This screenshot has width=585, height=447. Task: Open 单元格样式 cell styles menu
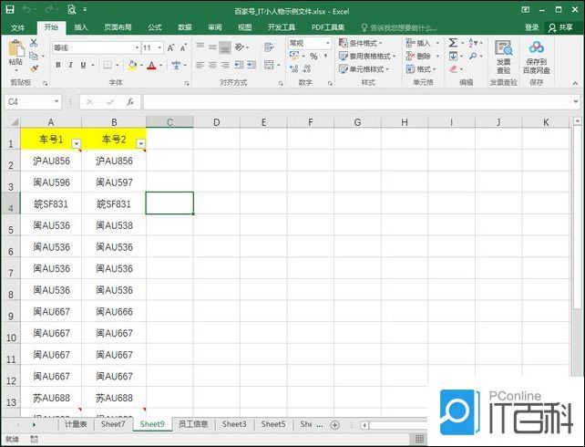[x=364, y=69]
